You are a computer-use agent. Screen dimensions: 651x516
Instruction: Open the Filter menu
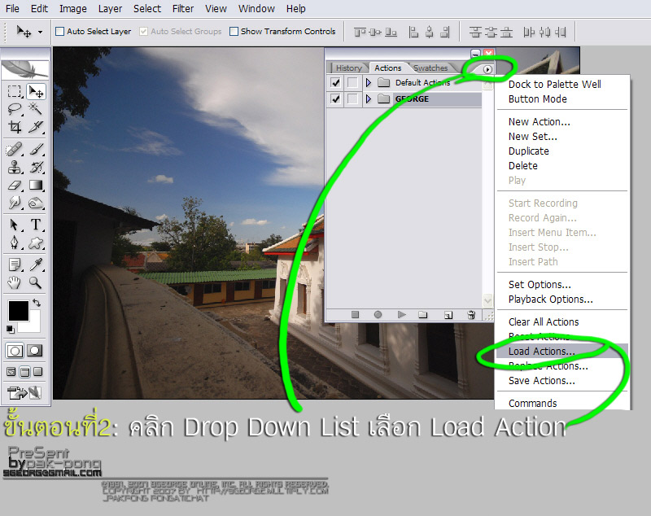coord(183,8)
